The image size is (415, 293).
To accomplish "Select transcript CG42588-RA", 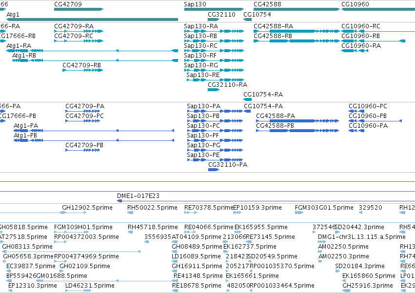I will tap(296, 31).
